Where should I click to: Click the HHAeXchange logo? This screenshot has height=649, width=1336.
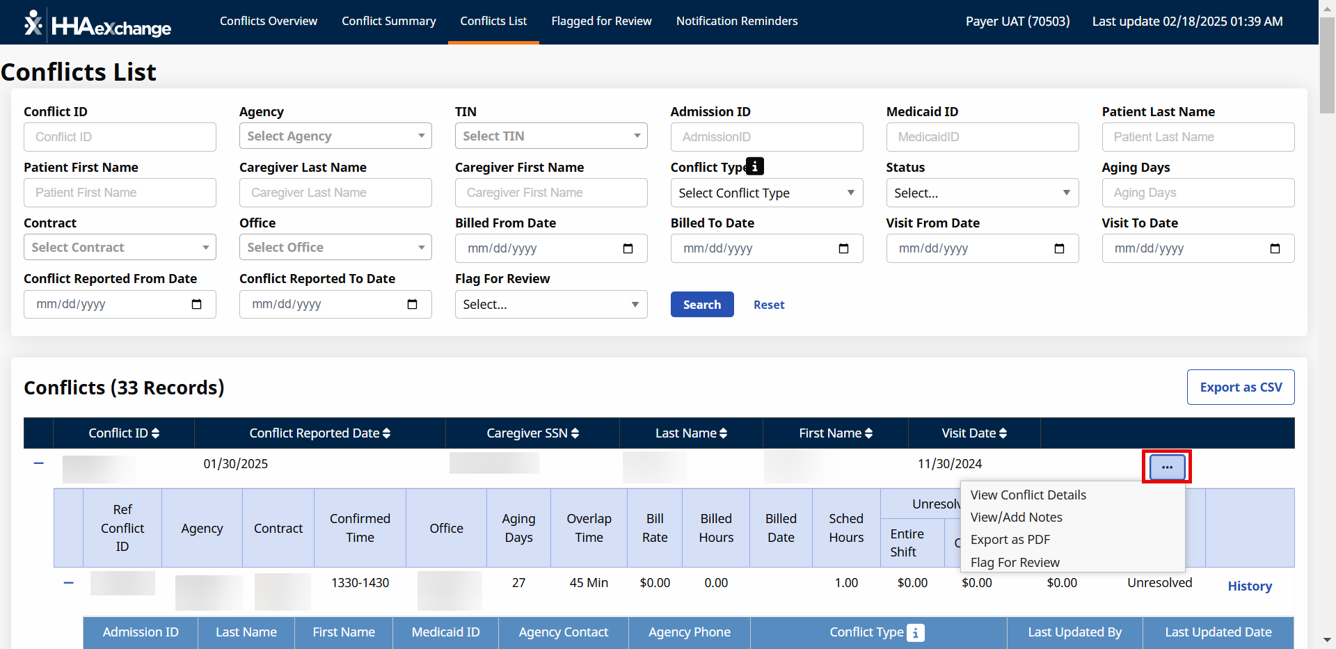[x=97, y=23]
